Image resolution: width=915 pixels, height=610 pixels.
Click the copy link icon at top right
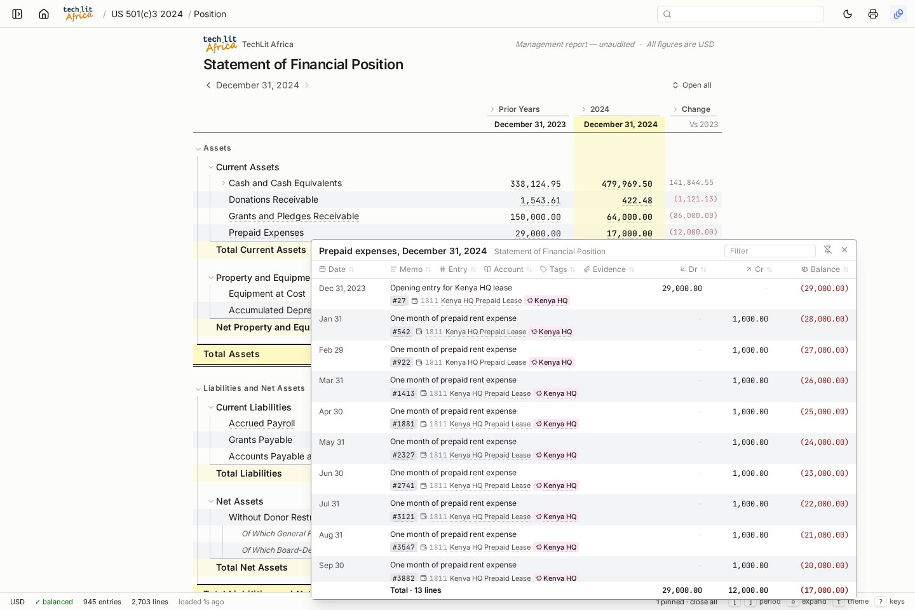click(898, 14)
